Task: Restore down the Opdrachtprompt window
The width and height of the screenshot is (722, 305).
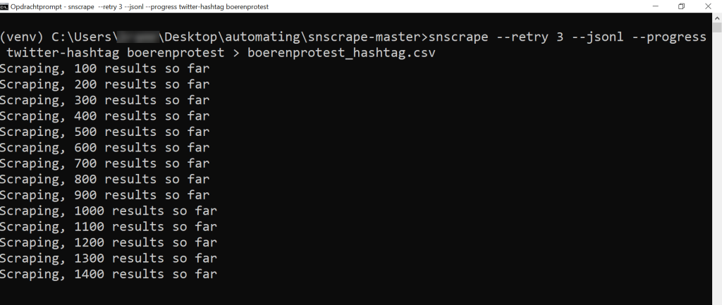Action: tap(681, 6)
